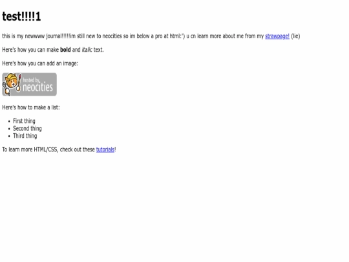Click the bullet before Second thing
The width and height of the screenshot is (349, 262).
(x=9, y=129)
